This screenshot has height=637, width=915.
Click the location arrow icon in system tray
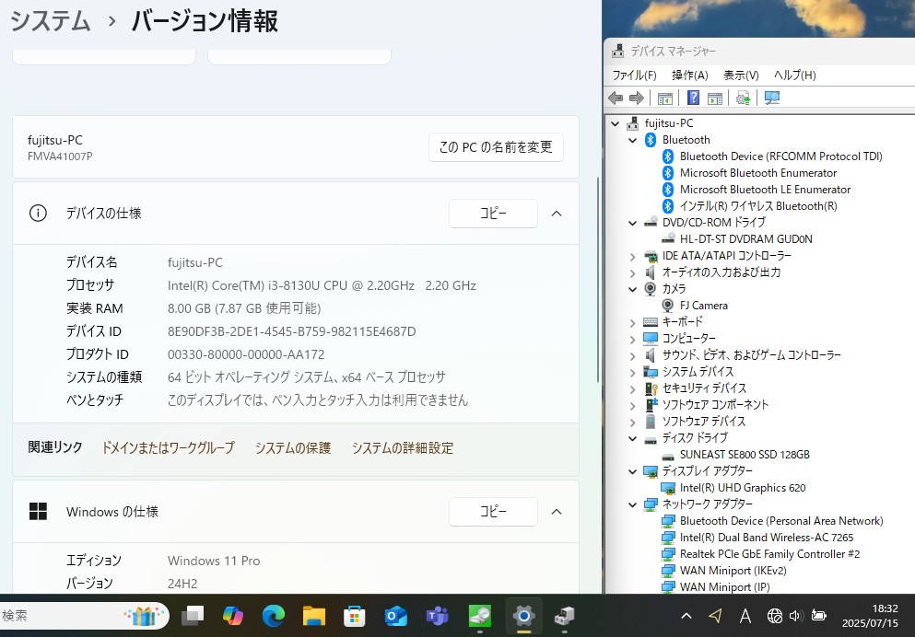click(715, 616)
